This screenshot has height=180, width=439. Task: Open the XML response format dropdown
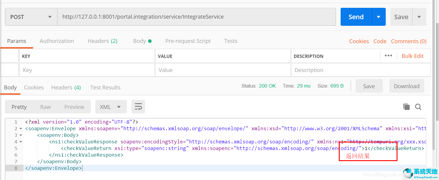click(111, 106)
